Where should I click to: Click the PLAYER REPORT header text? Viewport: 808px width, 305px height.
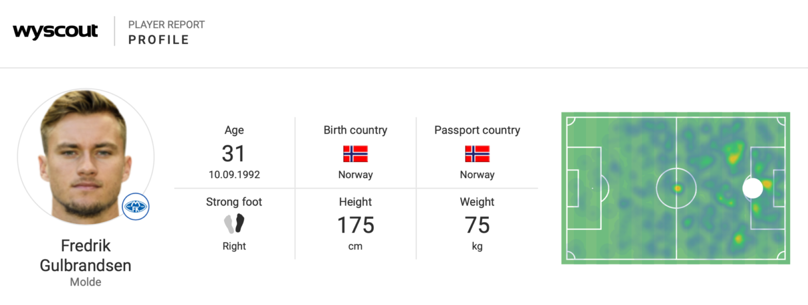tap(166, 25)
